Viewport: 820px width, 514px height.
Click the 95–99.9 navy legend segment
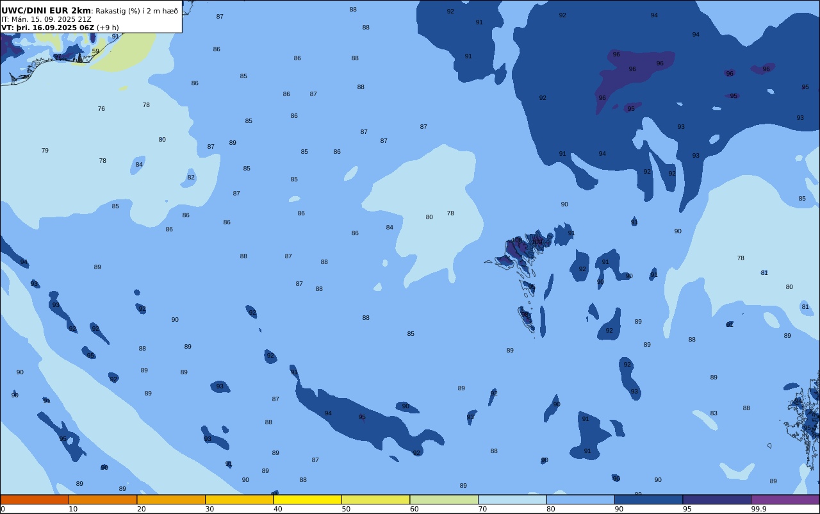tap(717, 499)
